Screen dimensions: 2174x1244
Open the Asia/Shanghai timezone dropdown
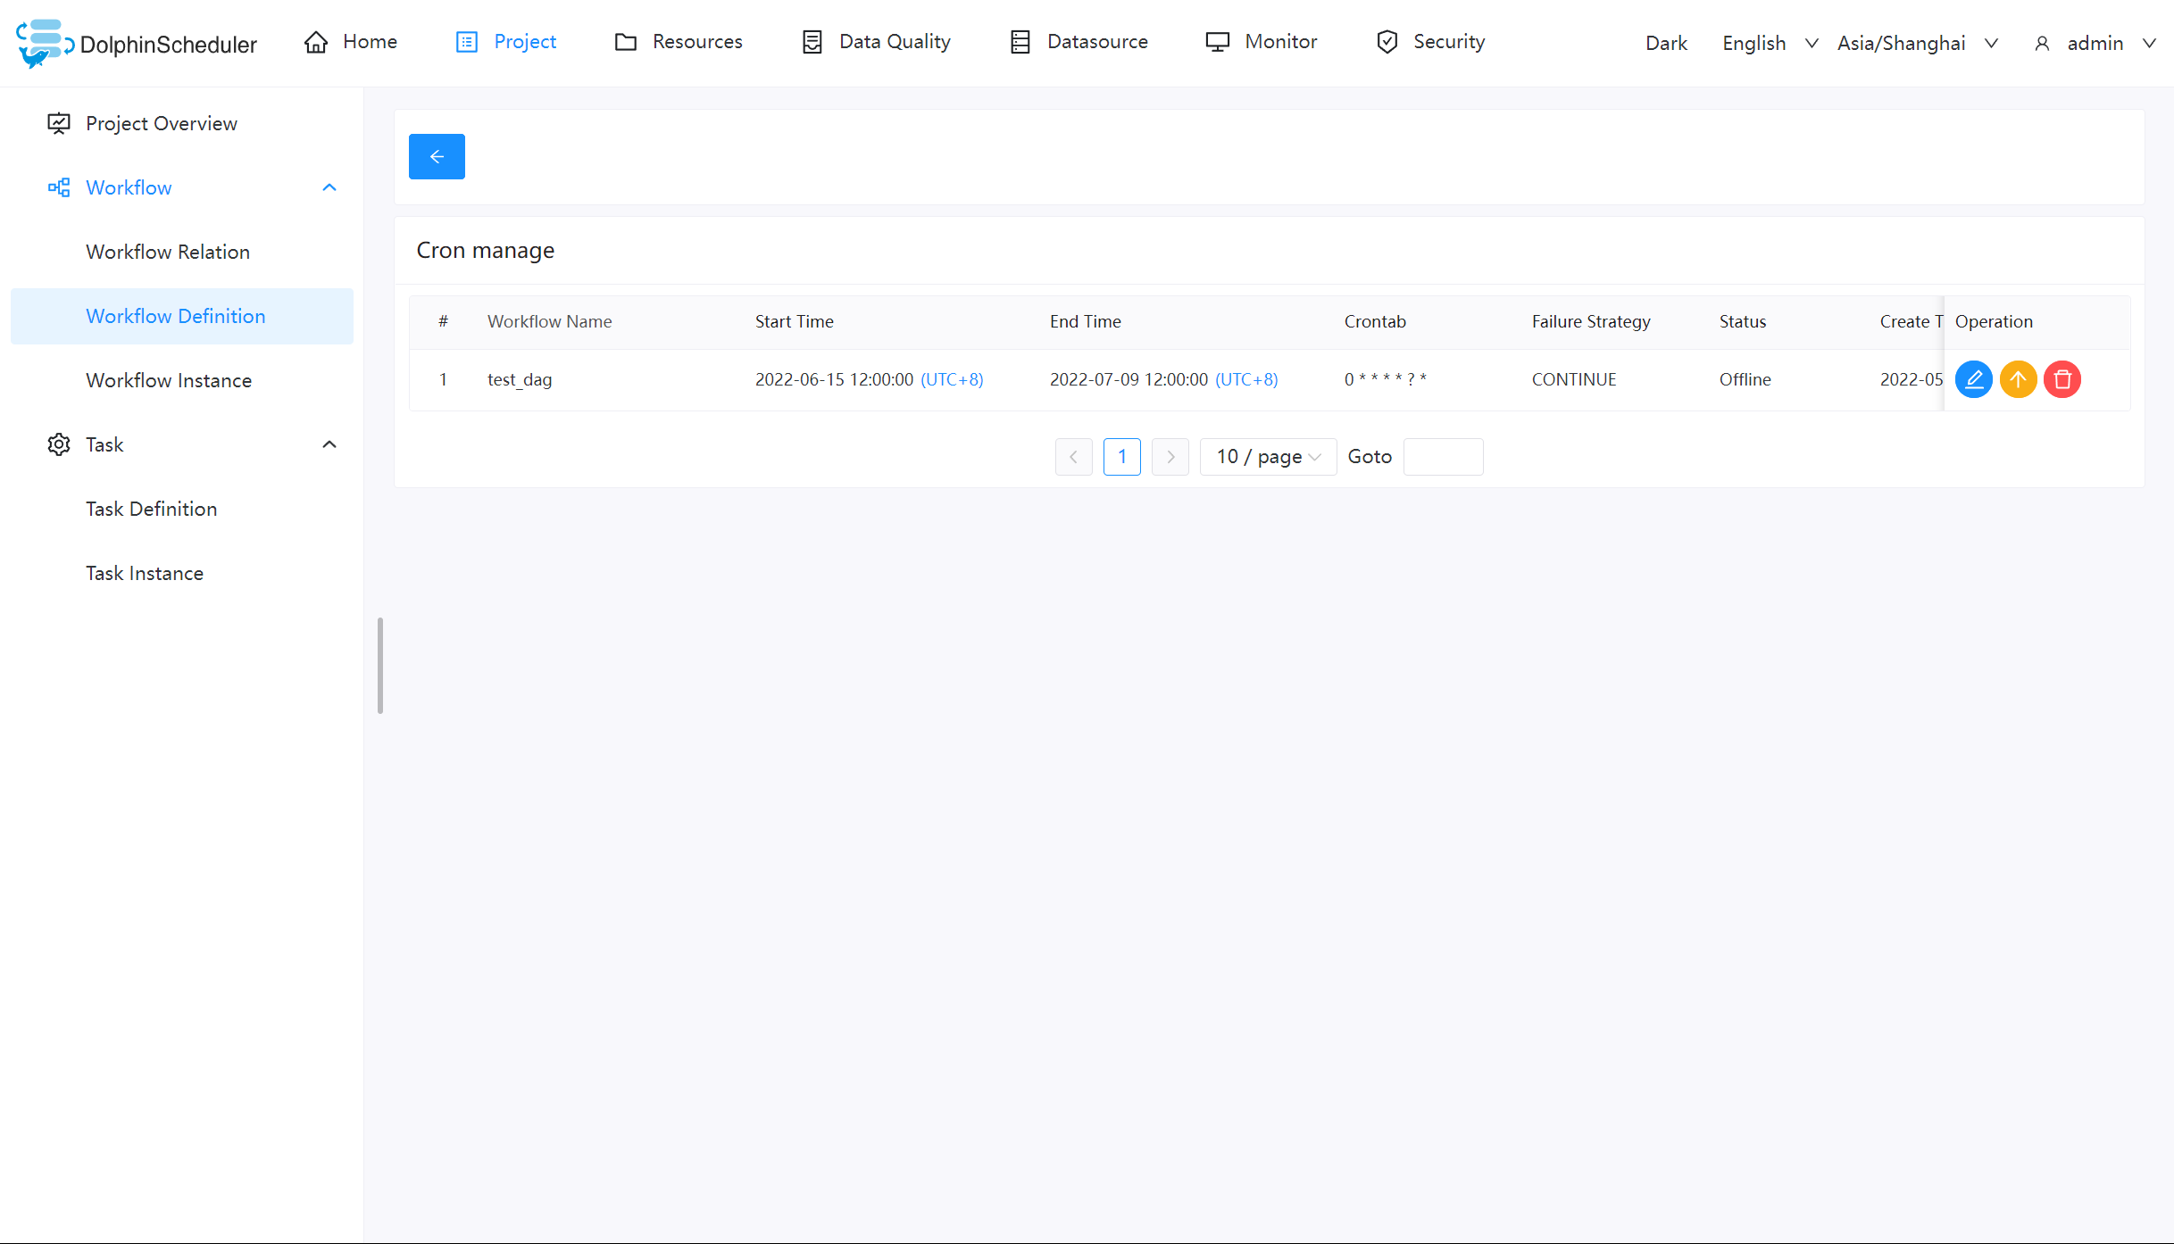1916,43
